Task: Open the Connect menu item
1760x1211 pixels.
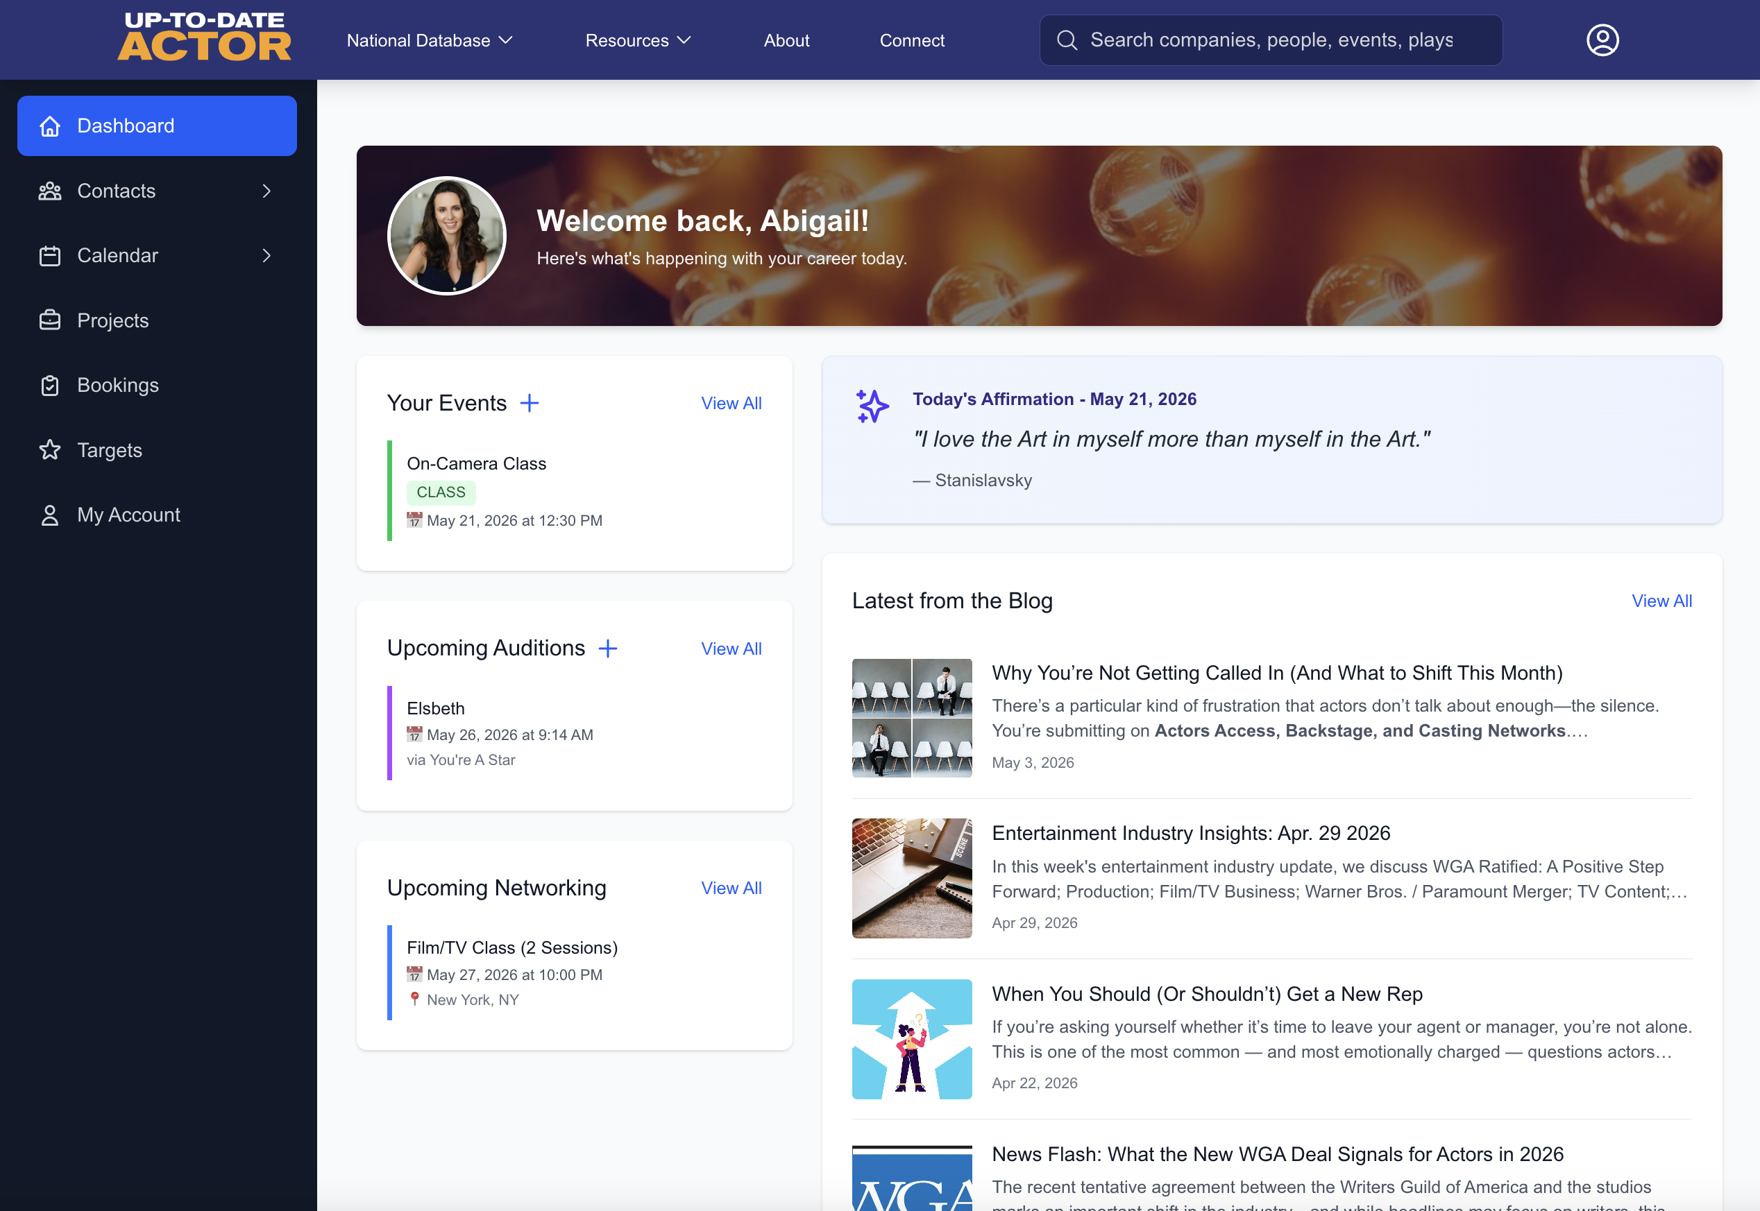Action: (x=912, y=40)
